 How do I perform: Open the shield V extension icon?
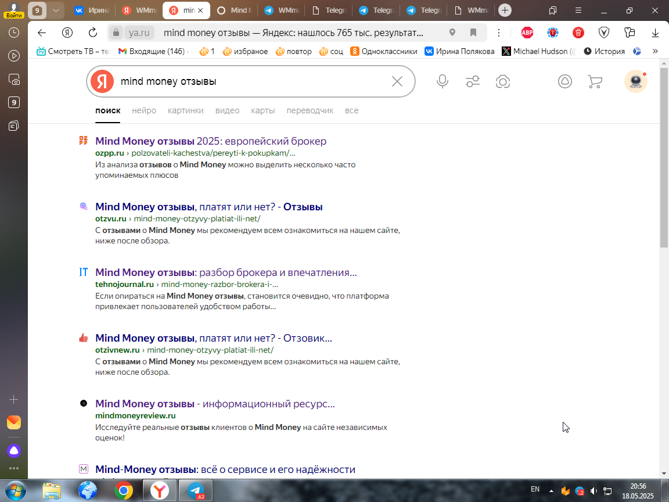[604, 33]
